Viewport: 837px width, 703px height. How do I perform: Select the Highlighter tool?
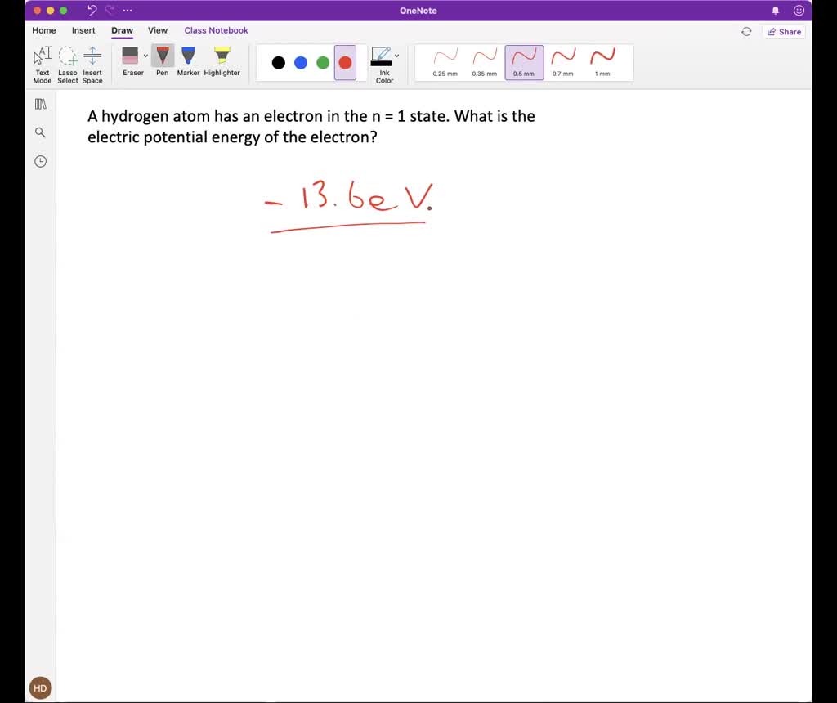coord(222,62)
